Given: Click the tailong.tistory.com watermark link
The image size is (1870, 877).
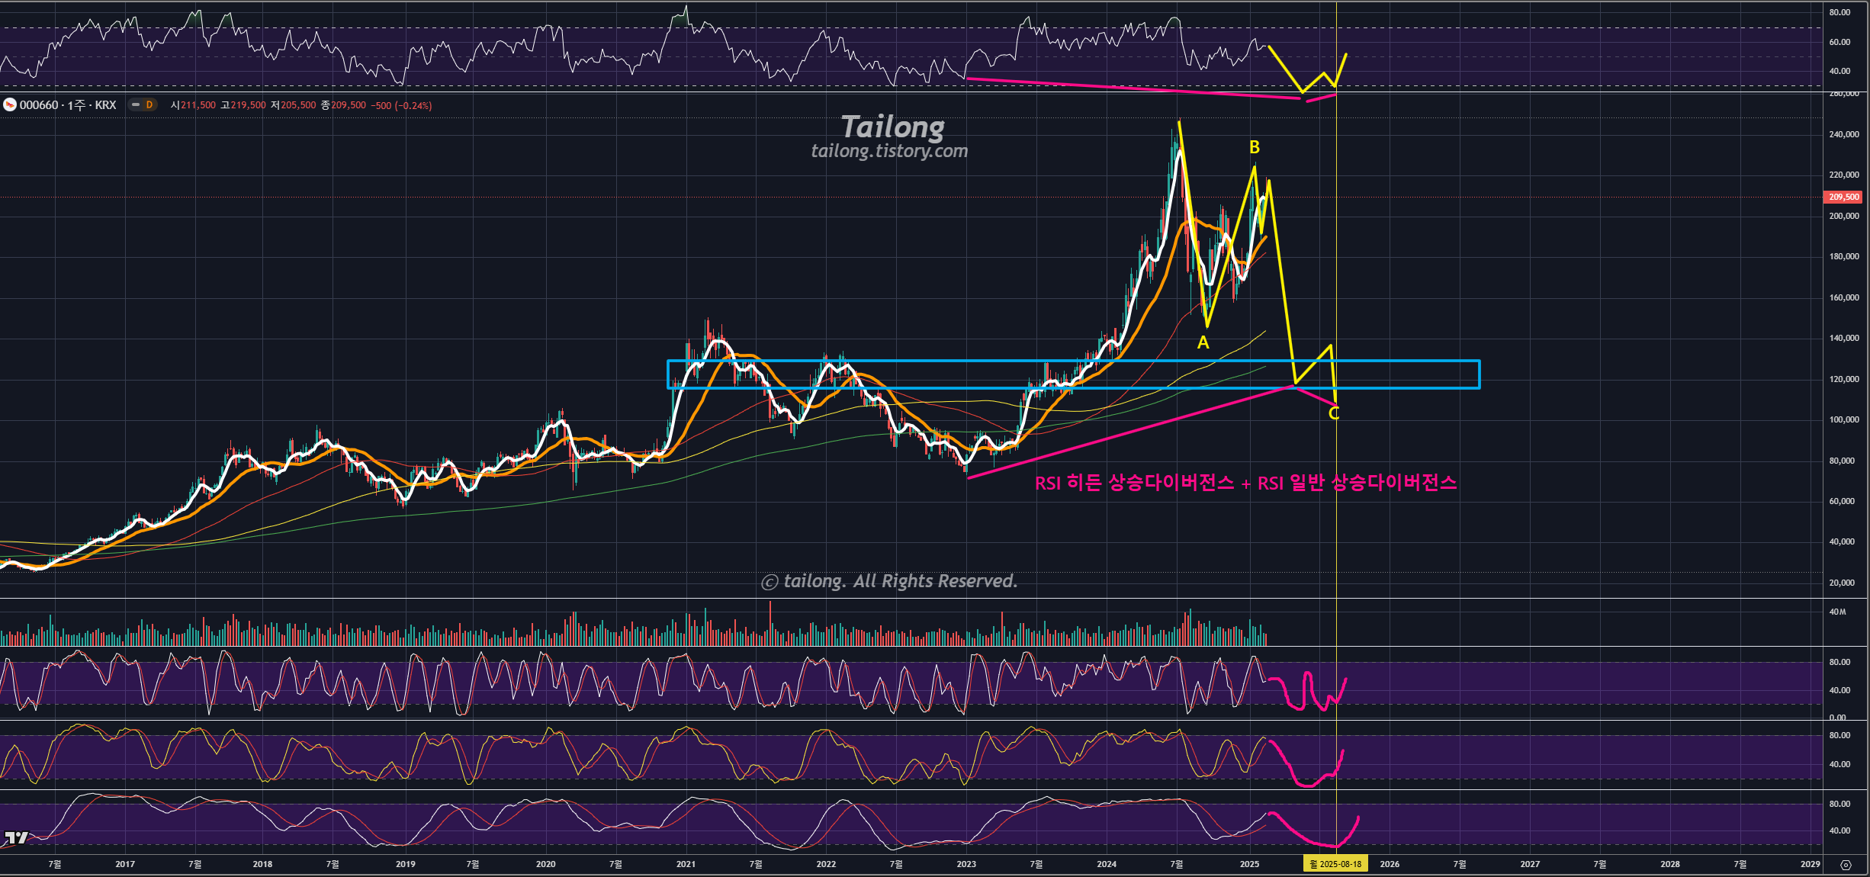Looking at the screenshot, I should 889,151.
